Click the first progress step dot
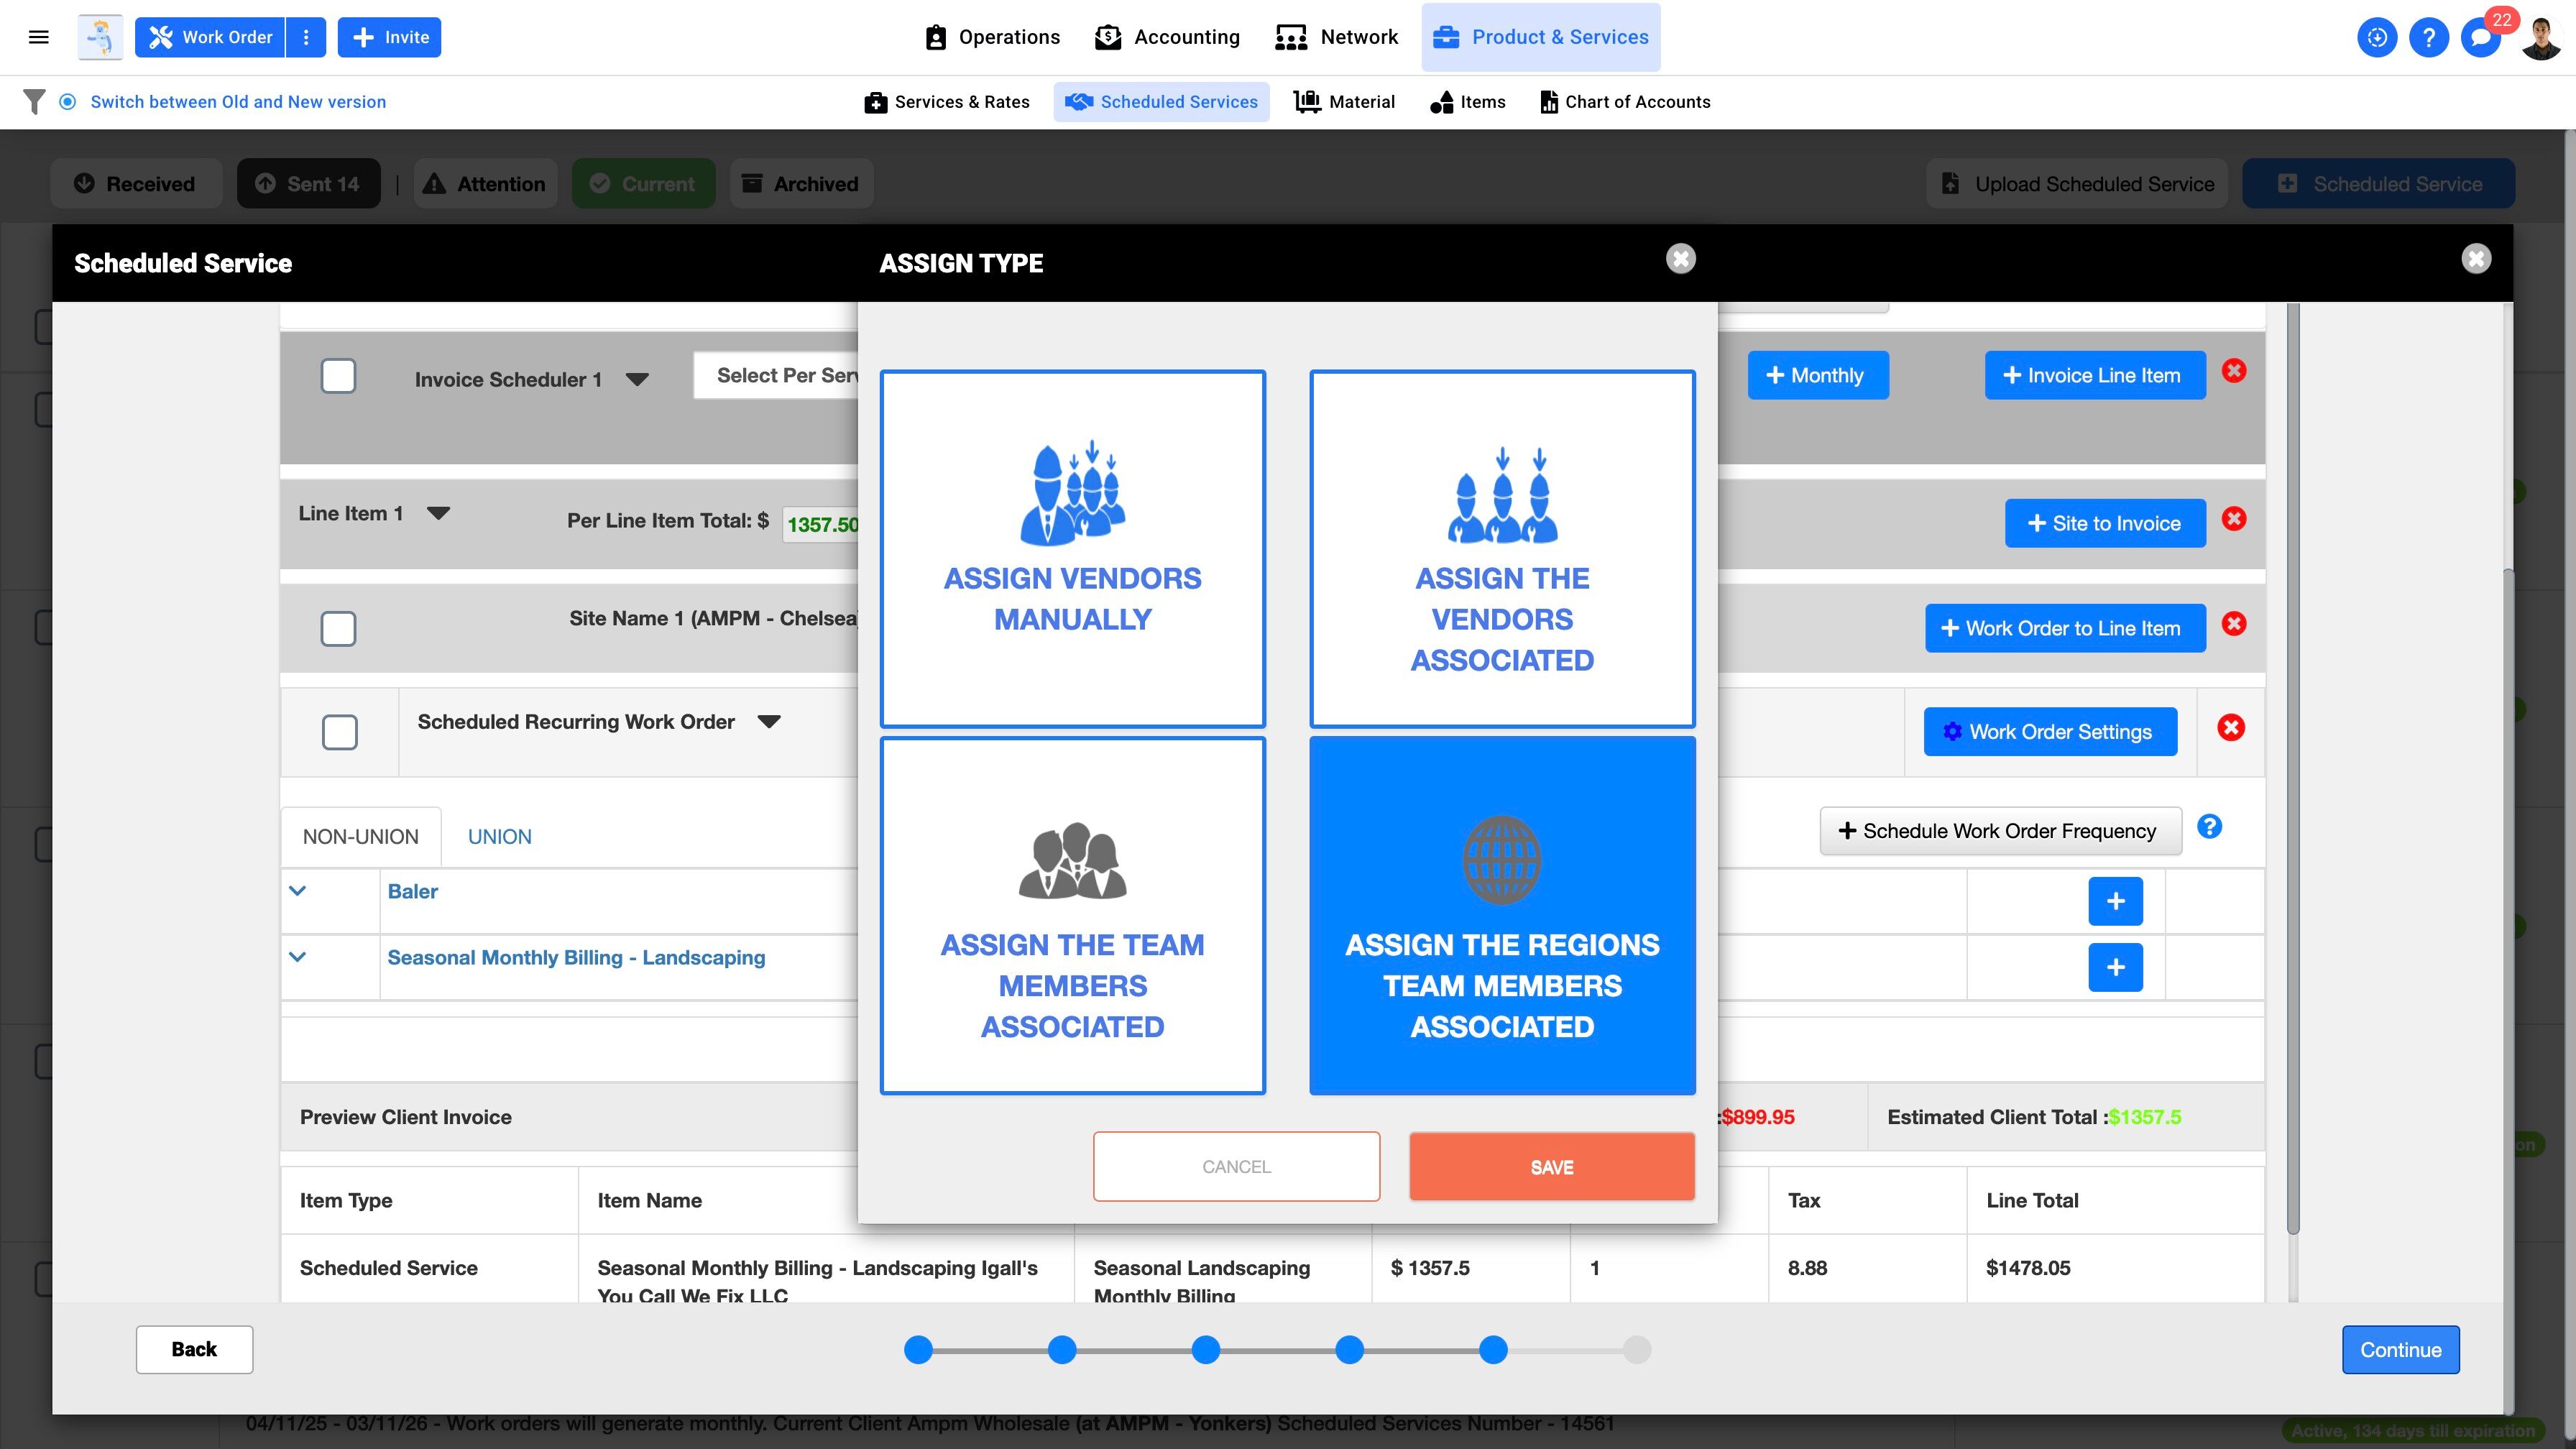This screenshot has height=1449, width=2576. [x=918, y=1350]
